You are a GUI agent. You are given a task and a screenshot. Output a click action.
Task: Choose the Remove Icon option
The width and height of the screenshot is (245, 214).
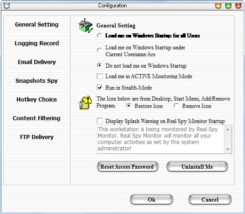click(x=176, y=106)
